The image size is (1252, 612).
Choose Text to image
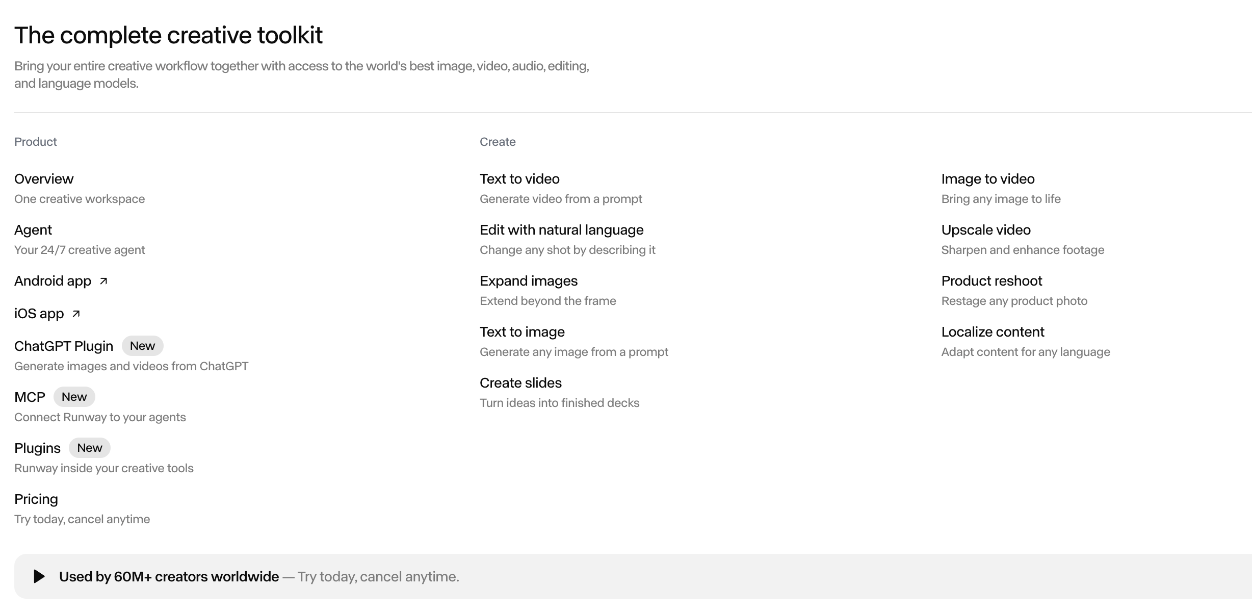point(522,332)
